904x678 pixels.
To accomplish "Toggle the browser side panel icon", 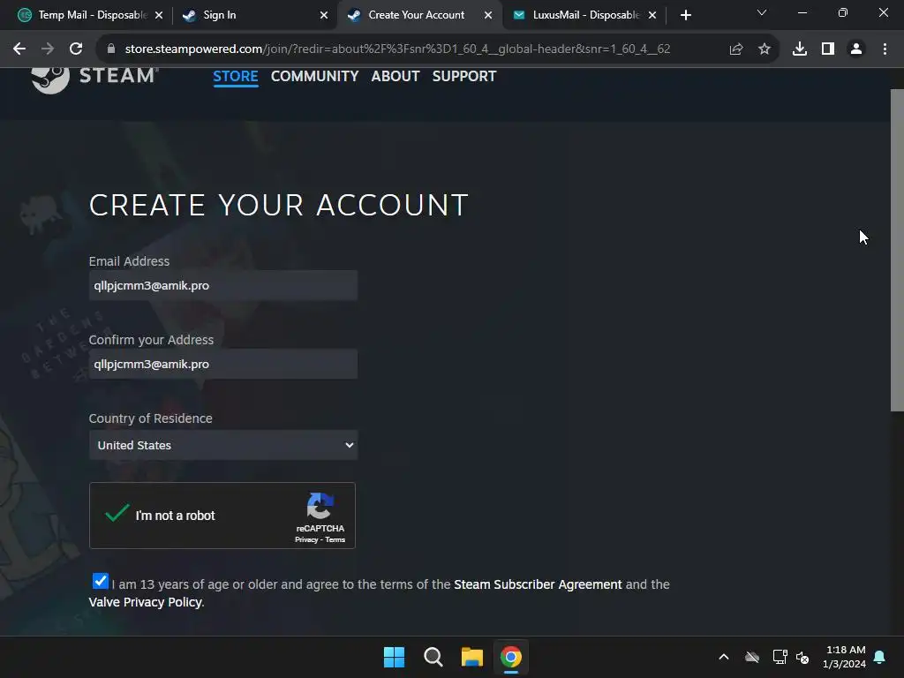I will (828, 49).
